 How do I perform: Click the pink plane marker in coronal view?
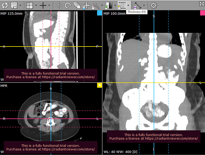(x=203, y=13)
